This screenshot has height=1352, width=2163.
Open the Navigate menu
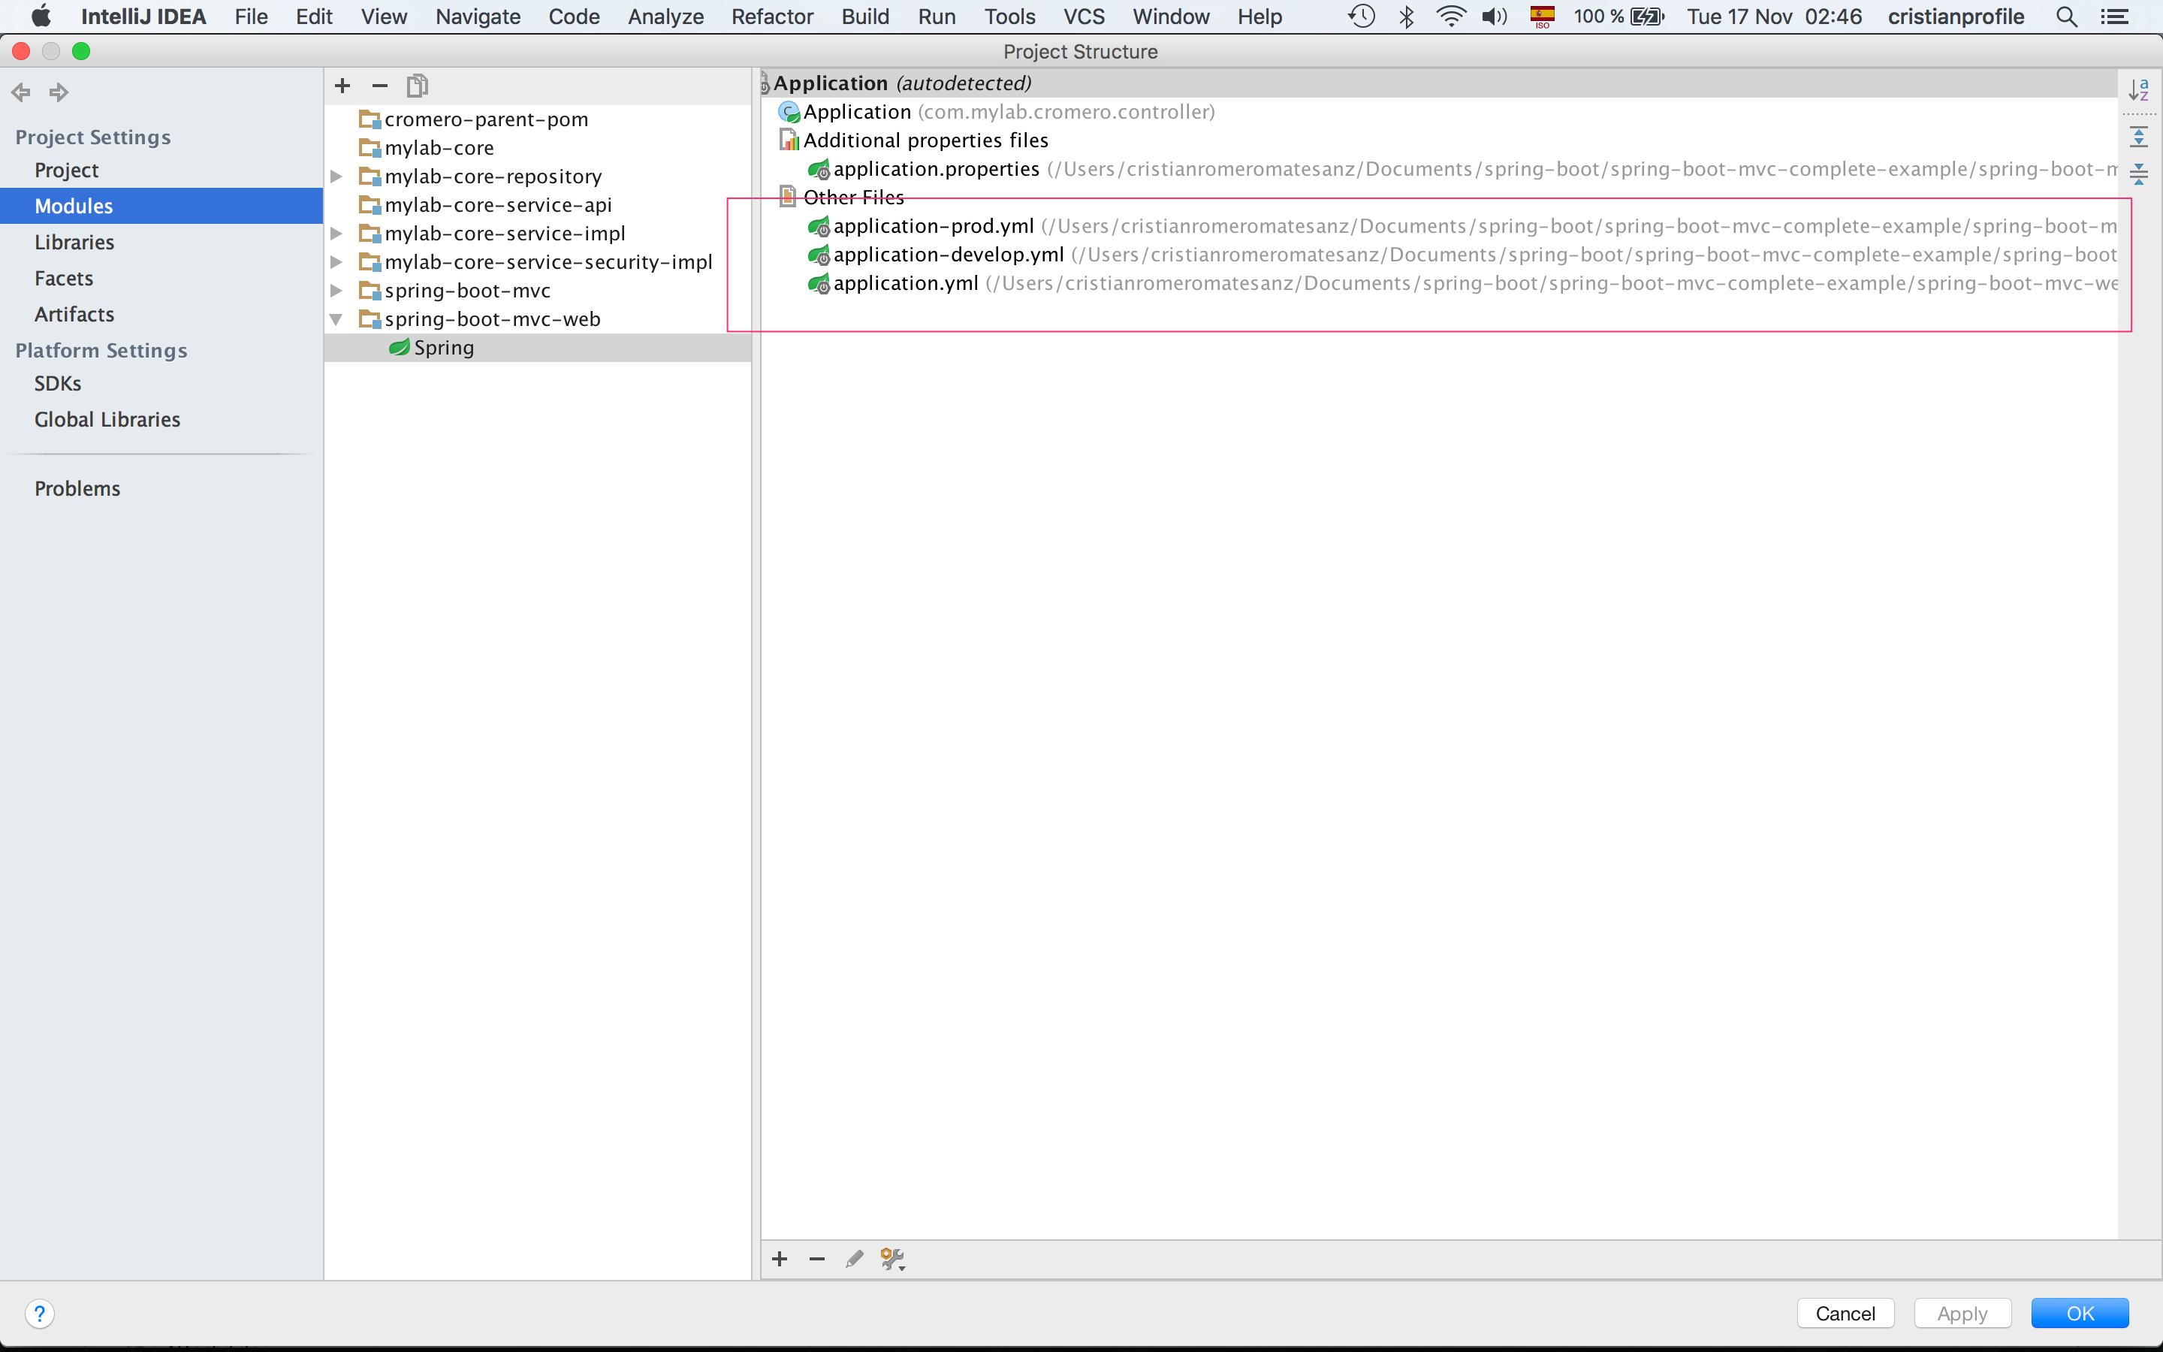(x=478, y=16)
